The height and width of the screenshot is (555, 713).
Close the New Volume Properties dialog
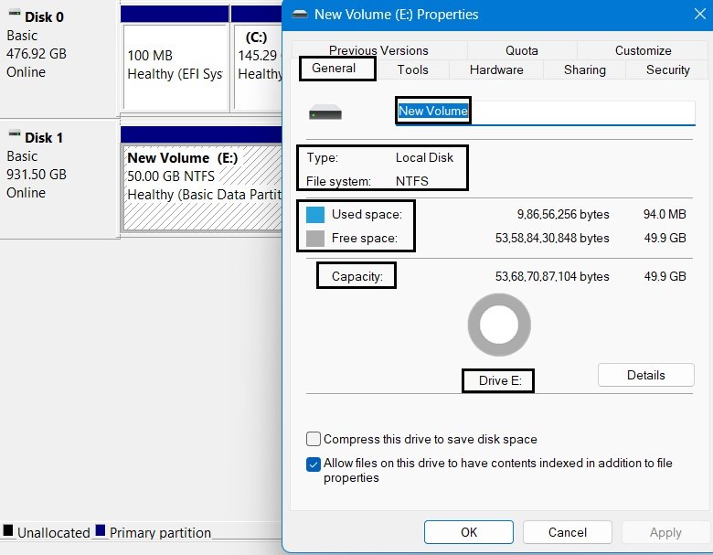(x=700, y=14)
